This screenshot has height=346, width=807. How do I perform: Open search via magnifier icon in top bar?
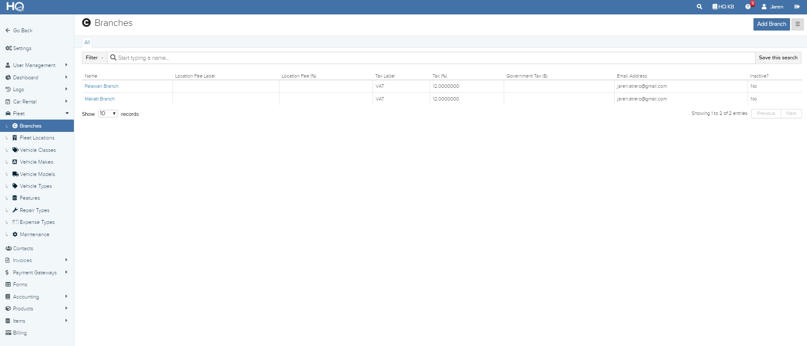pos(699,7)
